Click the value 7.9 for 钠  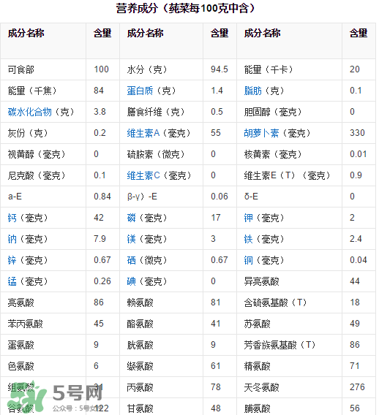[x=100, y=239]
